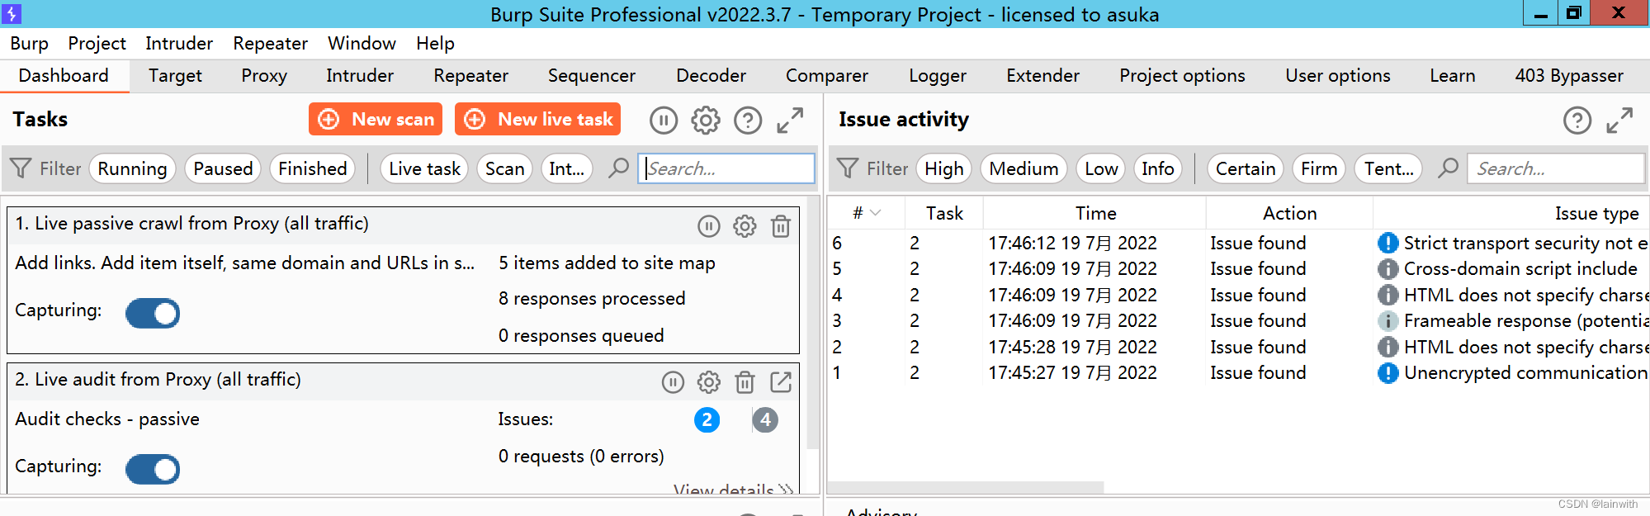Viewport: 1650px width, 516px height.
Task: Toggle the Certain confidence filter
Action: (x=1246, y=168)
